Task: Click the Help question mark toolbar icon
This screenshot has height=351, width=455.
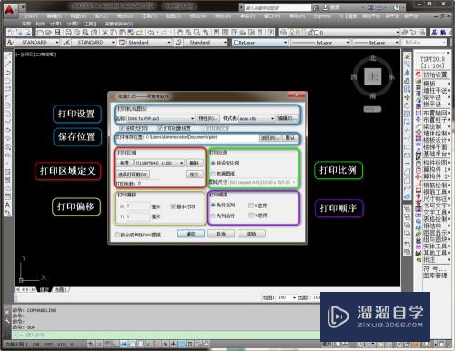Action: click(x=397, y=8)
